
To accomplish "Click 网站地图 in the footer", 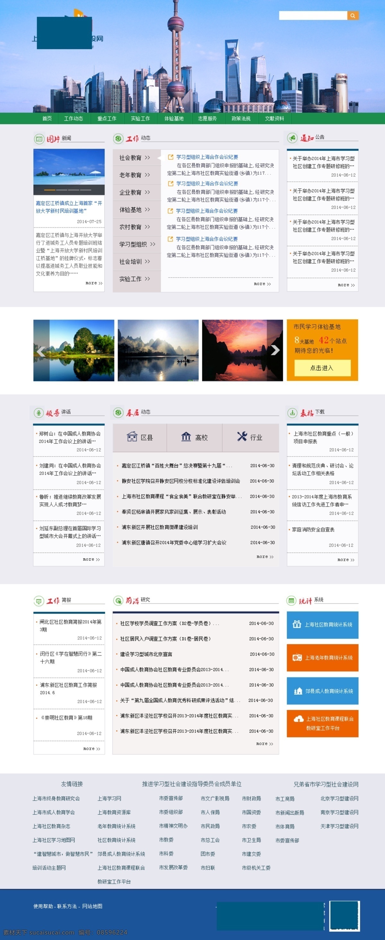I will [92, 907].
